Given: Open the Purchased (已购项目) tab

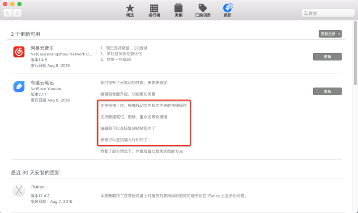Looking at the screenshot, I should [203, 10].
